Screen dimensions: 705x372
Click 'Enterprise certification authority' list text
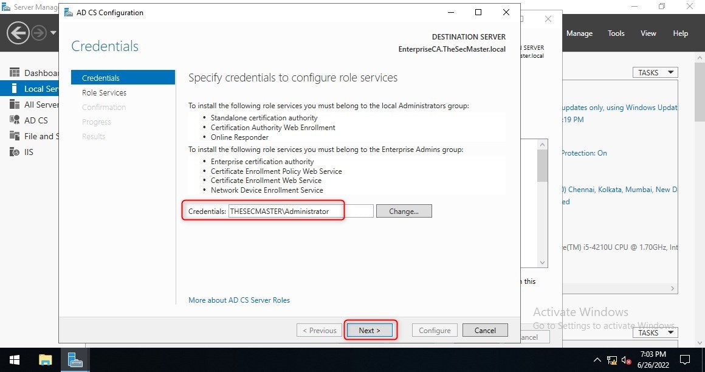point(262,162)
